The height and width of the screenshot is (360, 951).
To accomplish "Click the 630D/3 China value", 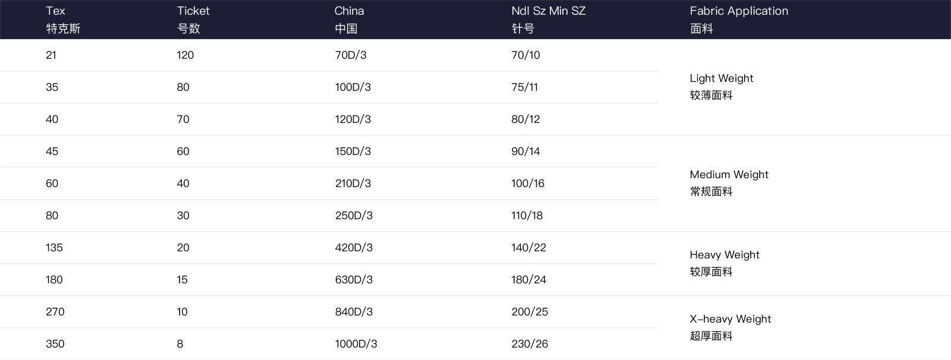I will point(354,280).
